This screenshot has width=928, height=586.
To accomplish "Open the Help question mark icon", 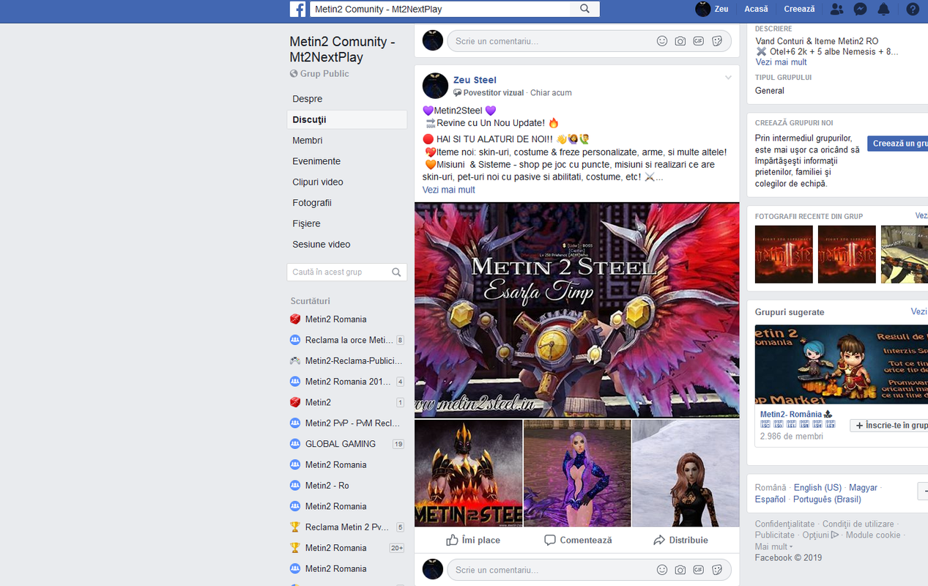I will point(913,9).
